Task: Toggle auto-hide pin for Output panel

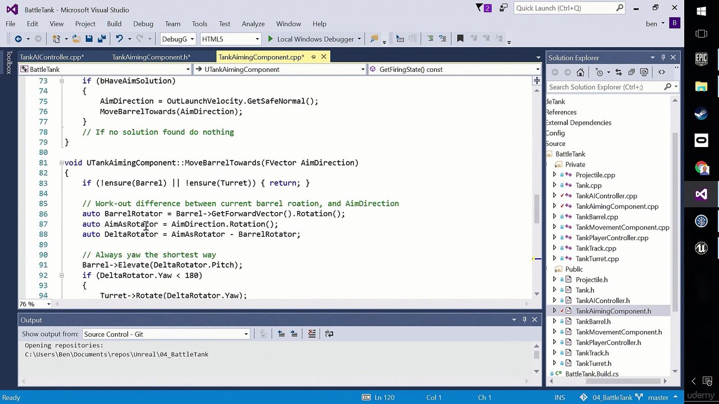Action: [x=524, y=319]
